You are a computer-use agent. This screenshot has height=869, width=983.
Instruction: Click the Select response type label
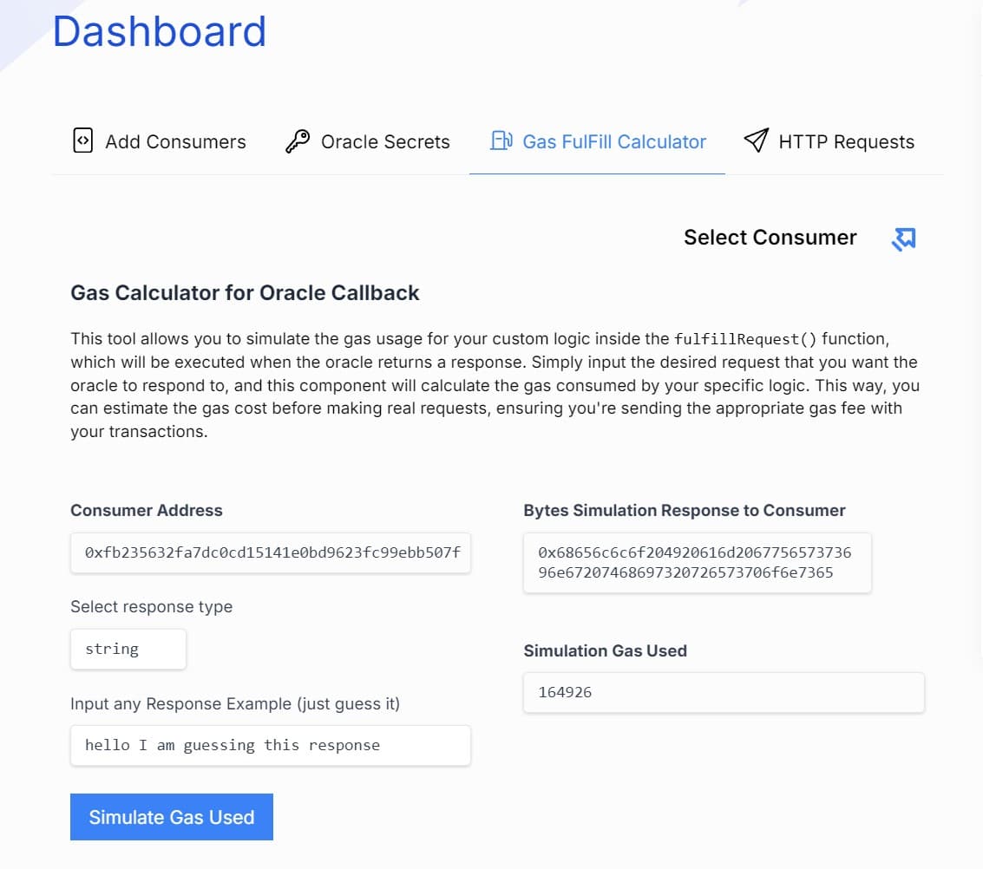point(151,606)
